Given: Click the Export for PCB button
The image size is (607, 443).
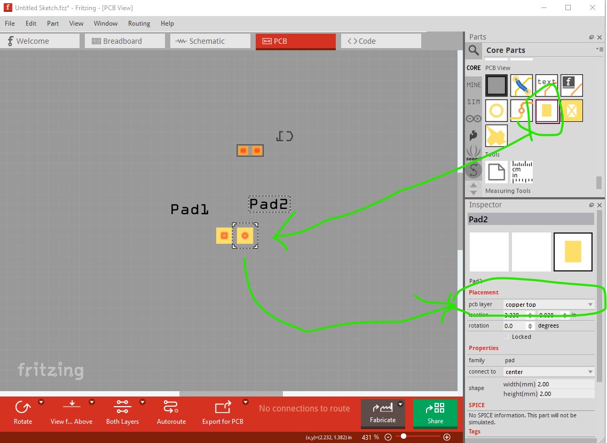Looking at the screenshot, I should (x=223, y=413).
